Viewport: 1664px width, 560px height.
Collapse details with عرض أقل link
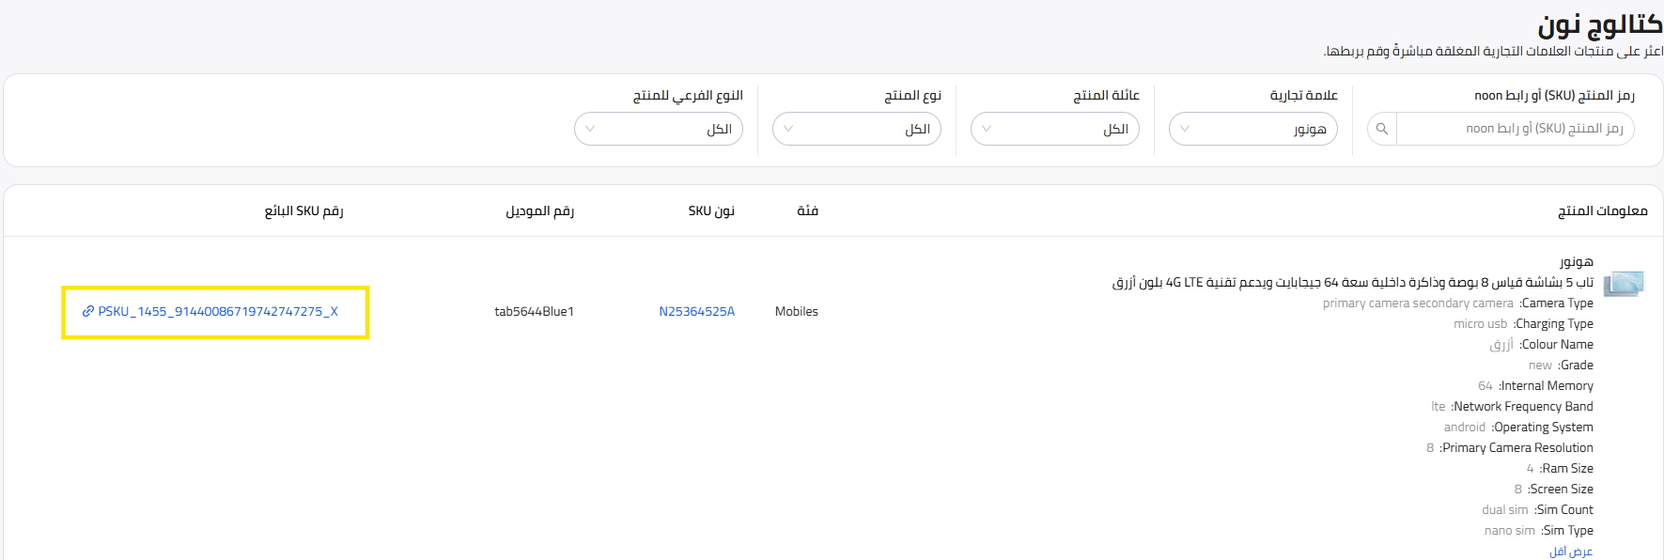click(1571, 552)
